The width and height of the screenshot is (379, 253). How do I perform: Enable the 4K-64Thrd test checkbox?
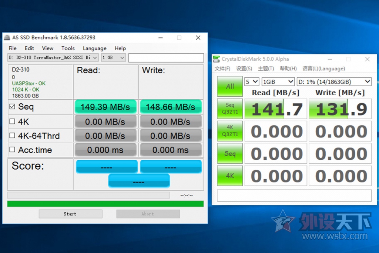pyautogui.click(x=12, y=136)
